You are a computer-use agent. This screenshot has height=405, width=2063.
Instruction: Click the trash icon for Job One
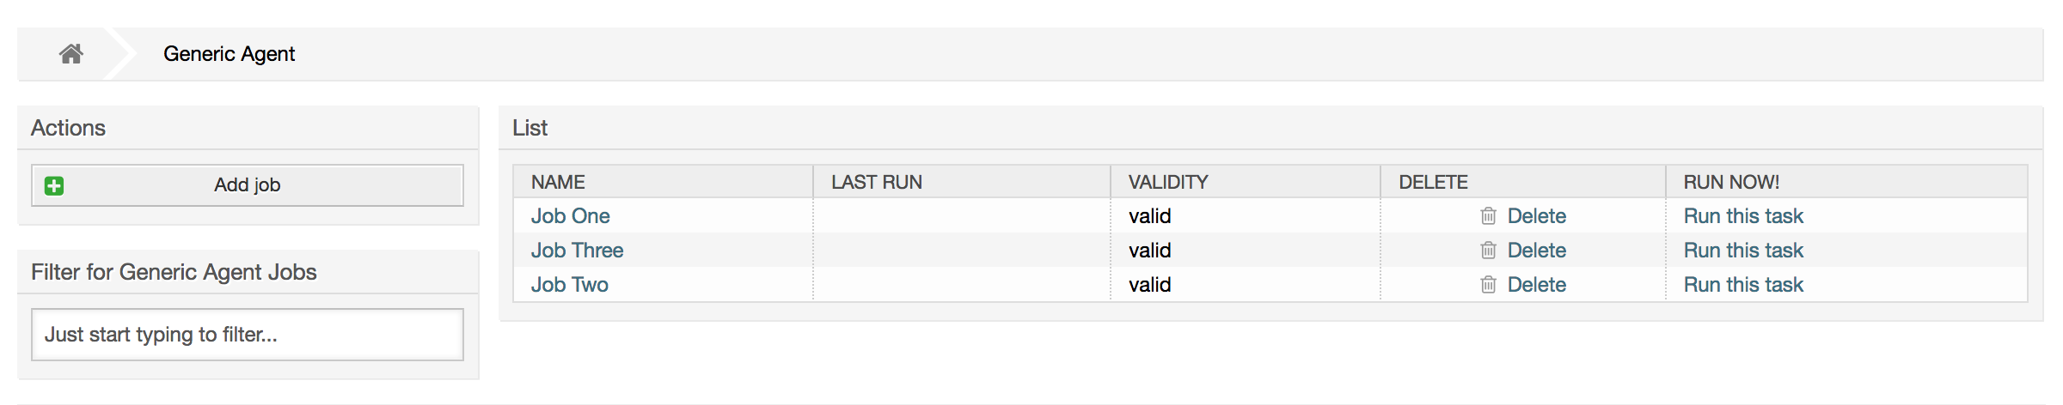pos(1488,216)
